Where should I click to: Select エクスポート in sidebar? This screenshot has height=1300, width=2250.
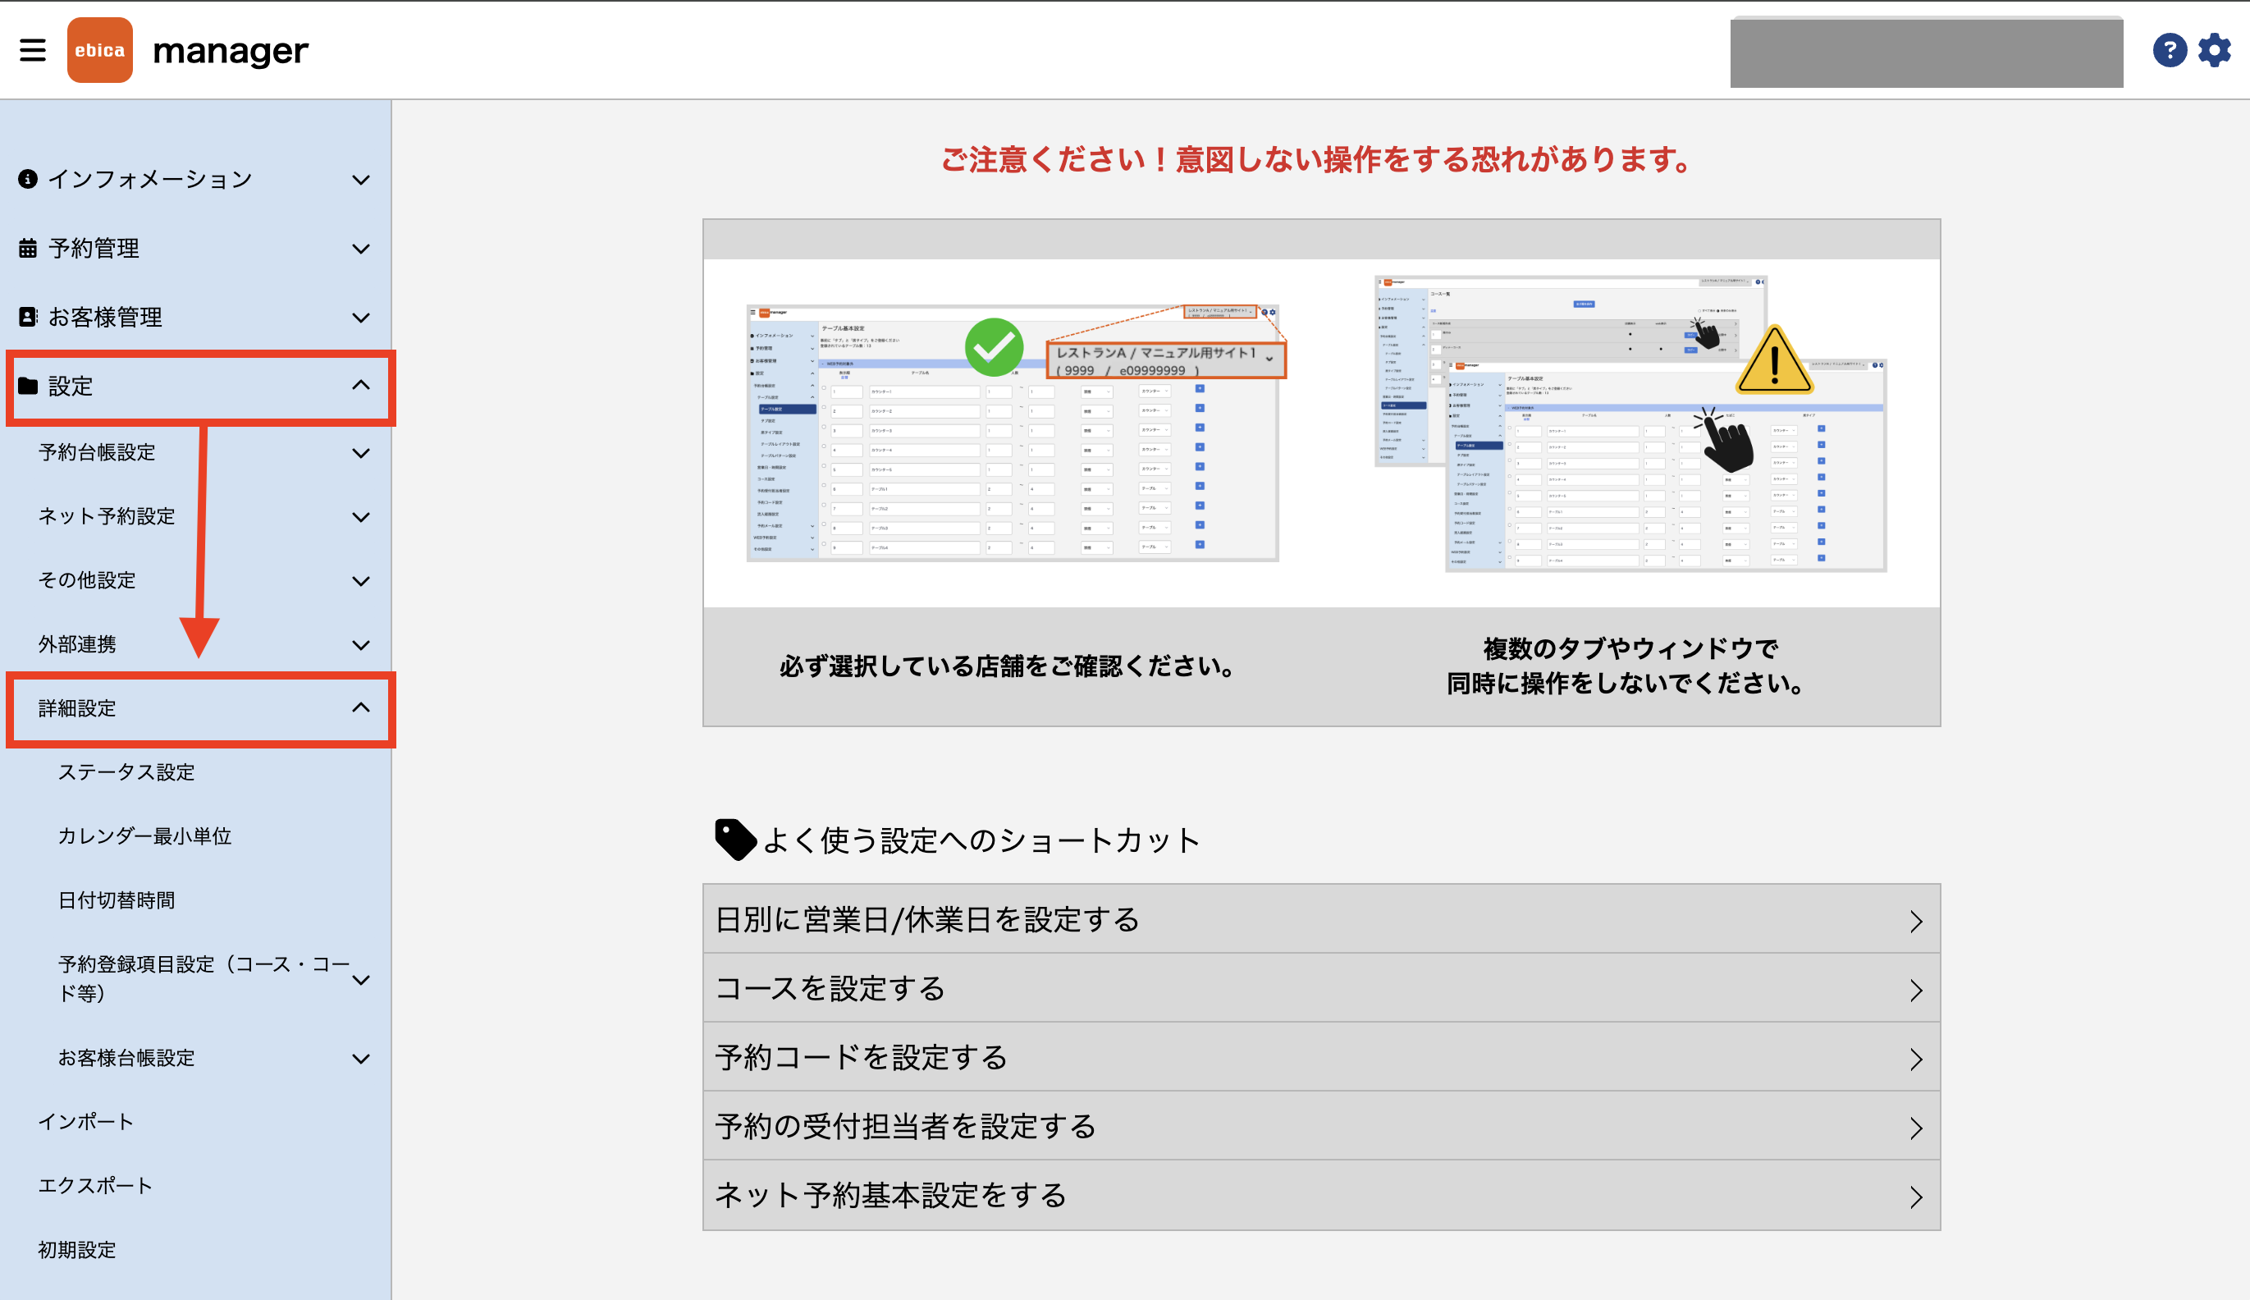pos(95,1186)
